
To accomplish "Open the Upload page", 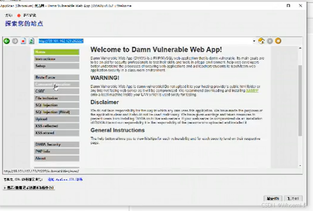I will pyautogui.click(x=57, y=119).
